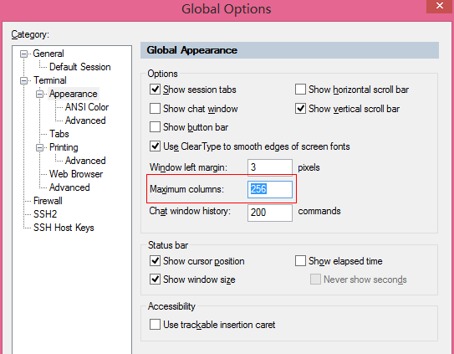Enable Show chat window checkbox

point(155,109)
